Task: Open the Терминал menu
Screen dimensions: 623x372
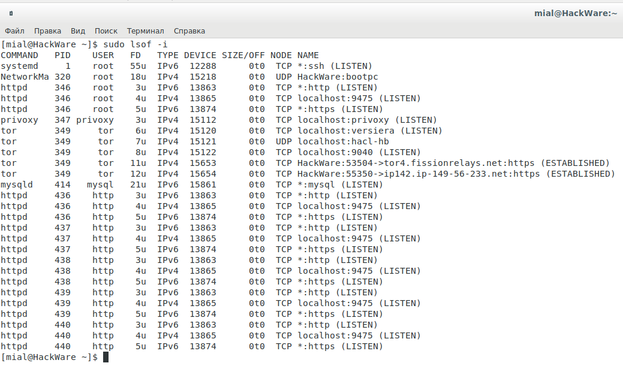Action: [145, 31]
